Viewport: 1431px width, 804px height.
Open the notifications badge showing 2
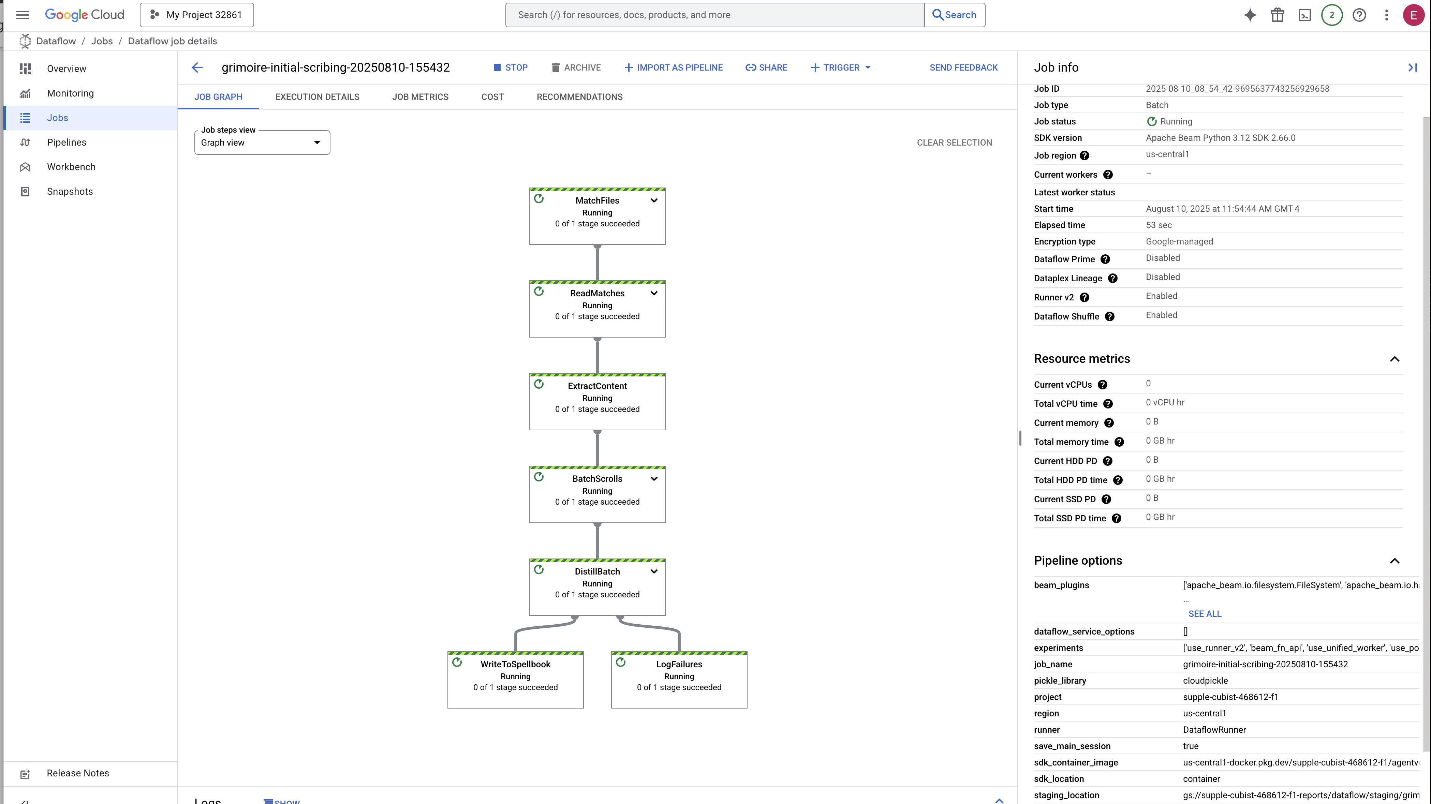click(1331, 15)
